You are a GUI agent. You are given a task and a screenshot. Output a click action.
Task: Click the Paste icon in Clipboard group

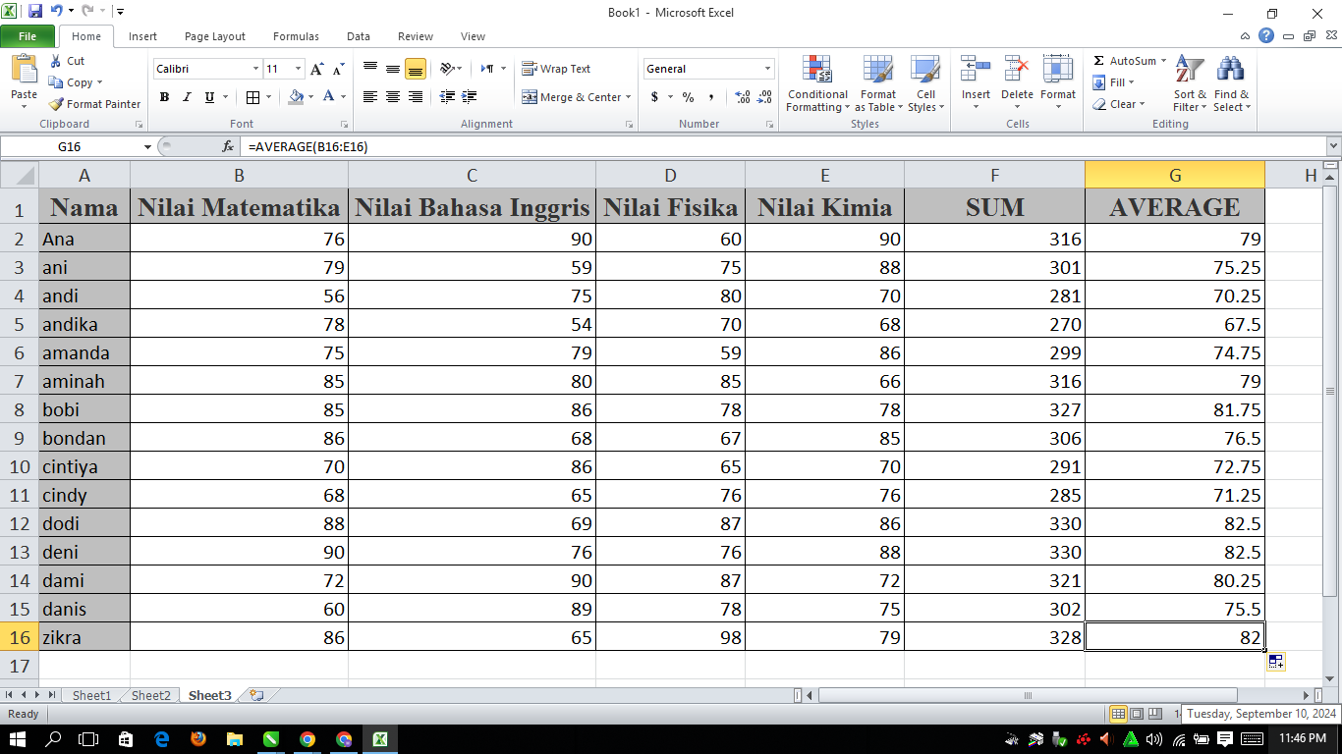(25, 69)
